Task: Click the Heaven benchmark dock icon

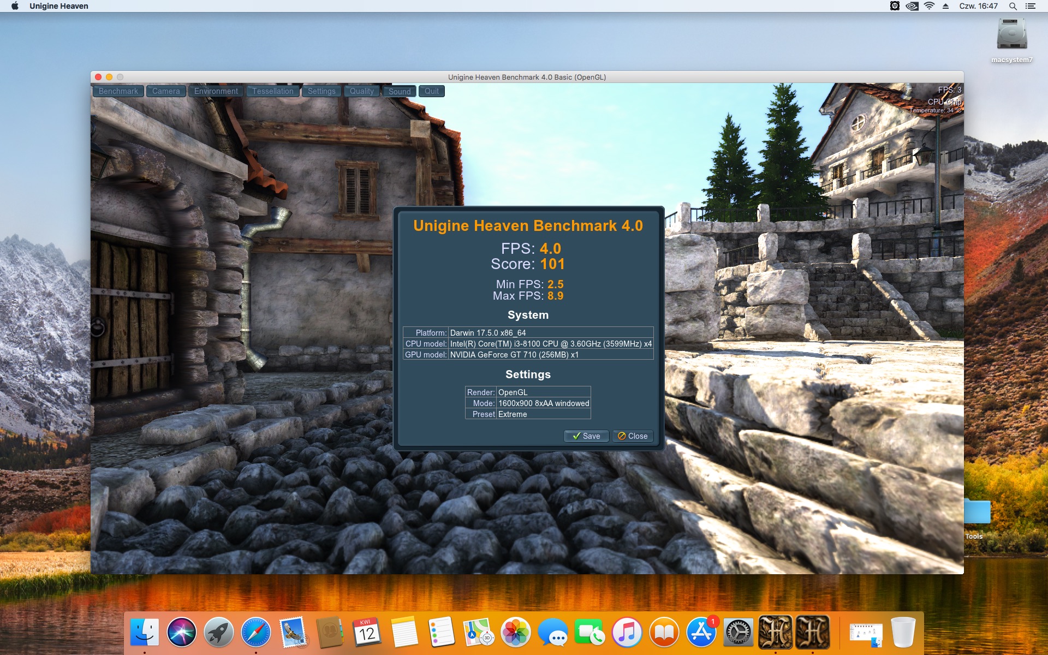Action: (x=775, y=633)
